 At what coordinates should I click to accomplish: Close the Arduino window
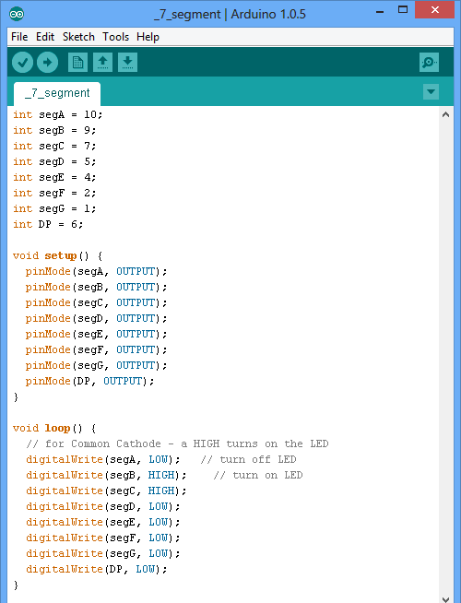point(435,10)
